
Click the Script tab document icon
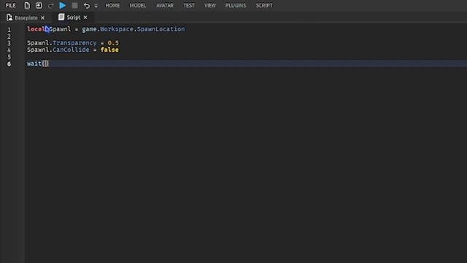[x=61, y=17]
